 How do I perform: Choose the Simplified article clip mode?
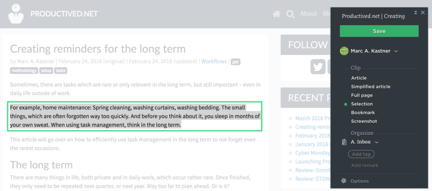click(x=371, y=87)
